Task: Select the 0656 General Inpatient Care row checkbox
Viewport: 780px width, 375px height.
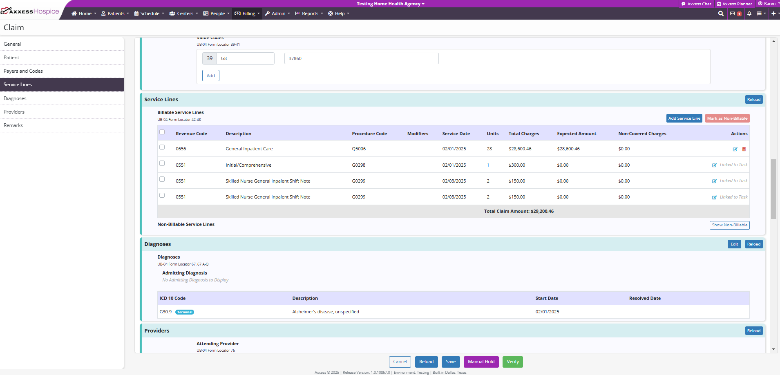Action: (x=162, y=147)
